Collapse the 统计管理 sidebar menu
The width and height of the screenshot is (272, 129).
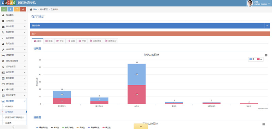(14, 101)
